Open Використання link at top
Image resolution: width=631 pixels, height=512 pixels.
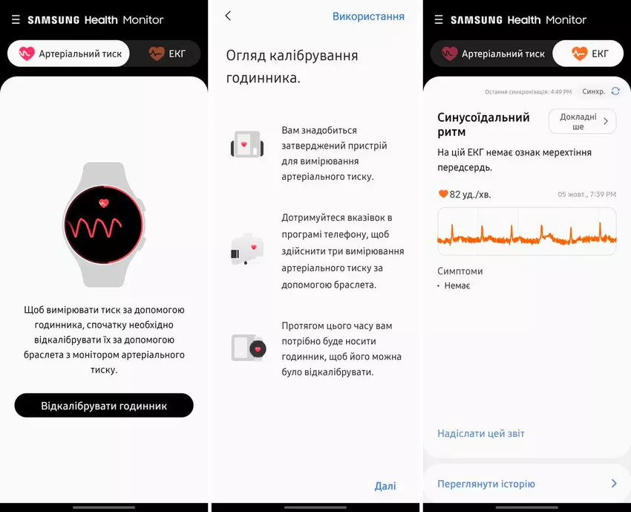[368, 16]
